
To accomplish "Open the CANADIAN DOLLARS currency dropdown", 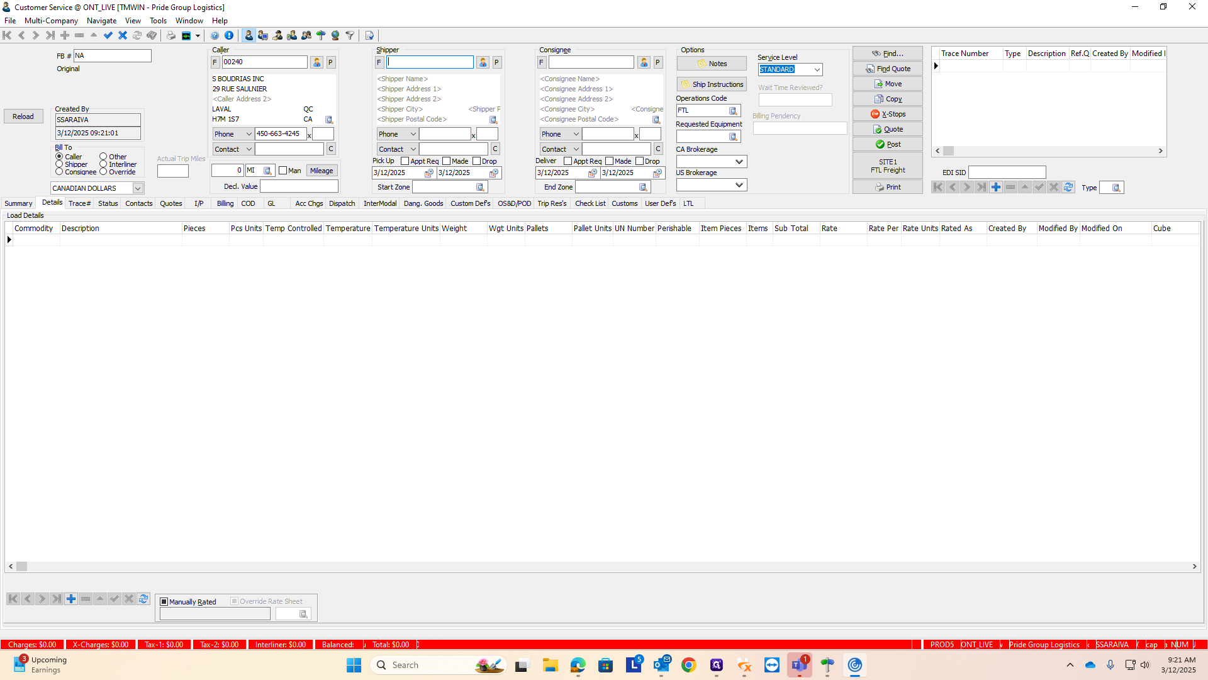I will (137, 188).
